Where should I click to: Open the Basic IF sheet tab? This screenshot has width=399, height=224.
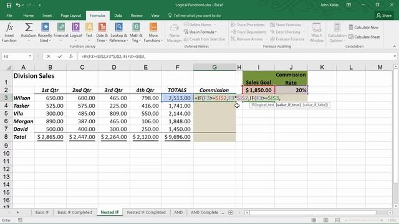pyautogui.click(x=42, y=212)
